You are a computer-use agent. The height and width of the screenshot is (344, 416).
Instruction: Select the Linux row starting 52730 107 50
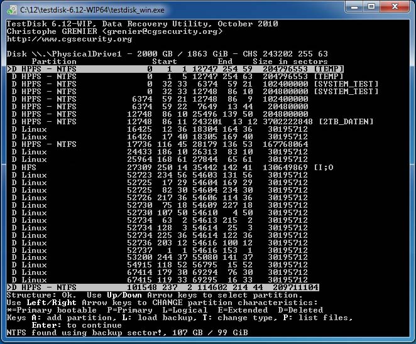[x=160, y=213]
